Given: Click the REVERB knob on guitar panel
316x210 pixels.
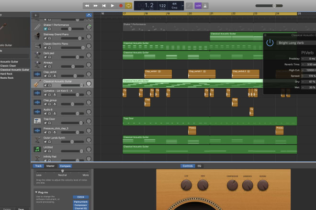Looking at the screenshot, I should (263, 185).
